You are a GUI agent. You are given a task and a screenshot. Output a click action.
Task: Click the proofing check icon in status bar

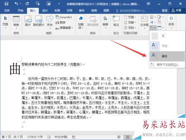(x=49, y=137)
